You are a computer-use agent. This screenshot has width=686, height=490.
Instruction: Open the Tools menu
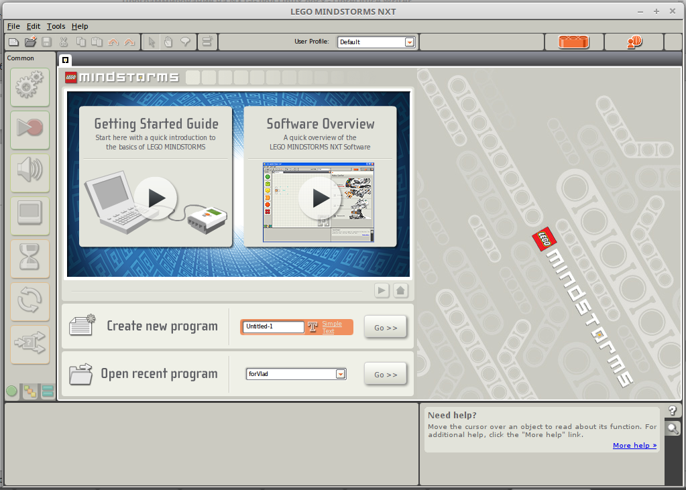coord(55,26)
